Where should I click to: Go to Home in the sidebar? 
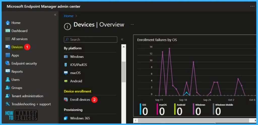coord(16,23)
